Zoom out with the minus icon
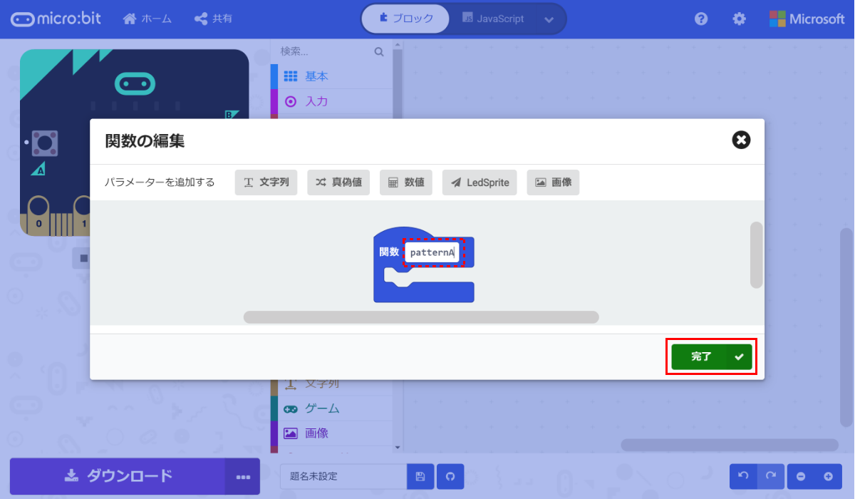The width and height of the screenshot is (855, 499). tap(802, 476)
